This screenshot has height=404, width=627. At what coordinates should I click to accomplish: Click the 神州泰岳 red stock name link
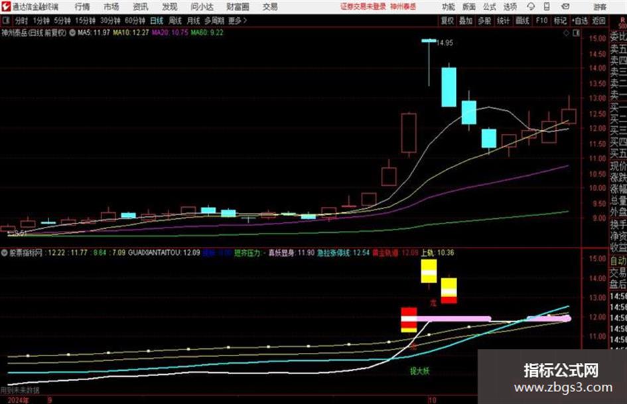pos(403,7)
